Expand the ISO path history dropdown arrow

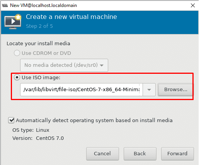[x=149, y=90]
